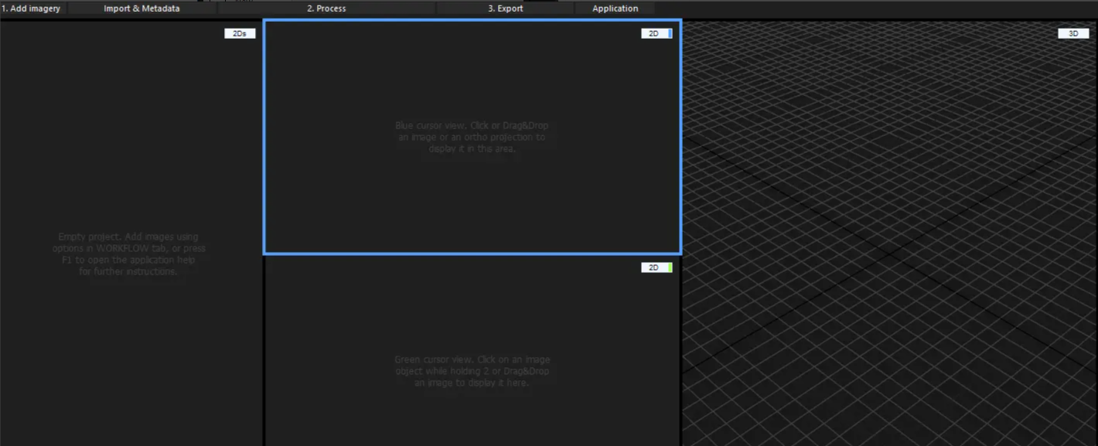Select the 'Import & Metadata' ribbon group
Image resolution: width=1098 pixels, height=446 pixels.
142,9
